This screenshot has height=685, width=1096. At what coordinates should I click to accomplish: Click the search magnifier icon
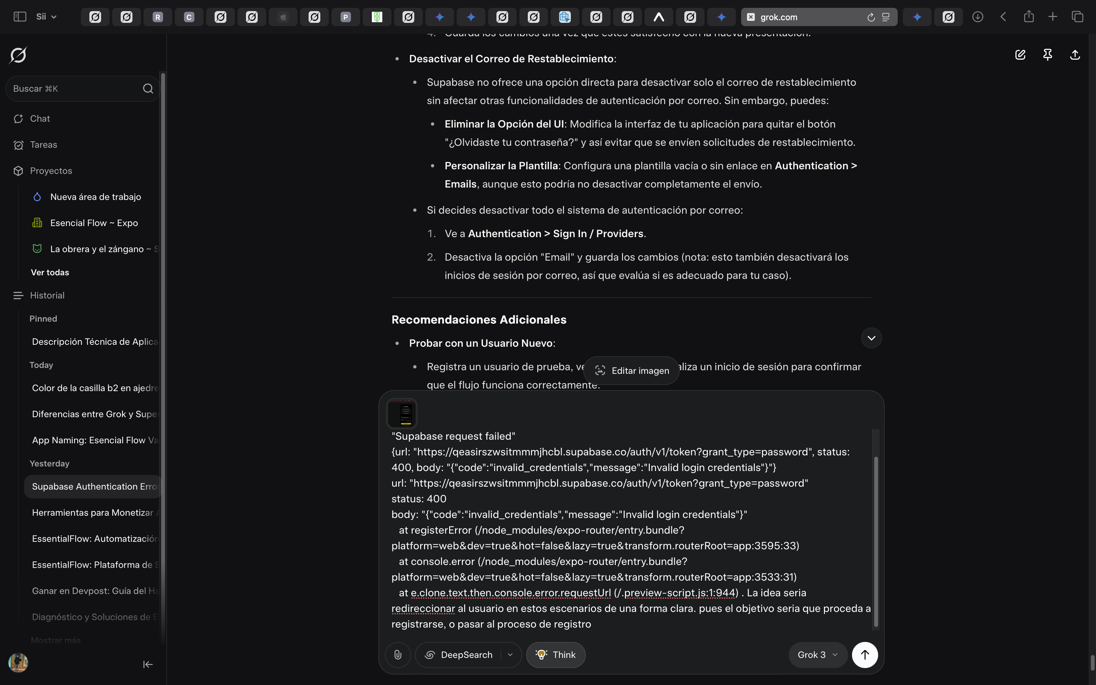(148, 88)
